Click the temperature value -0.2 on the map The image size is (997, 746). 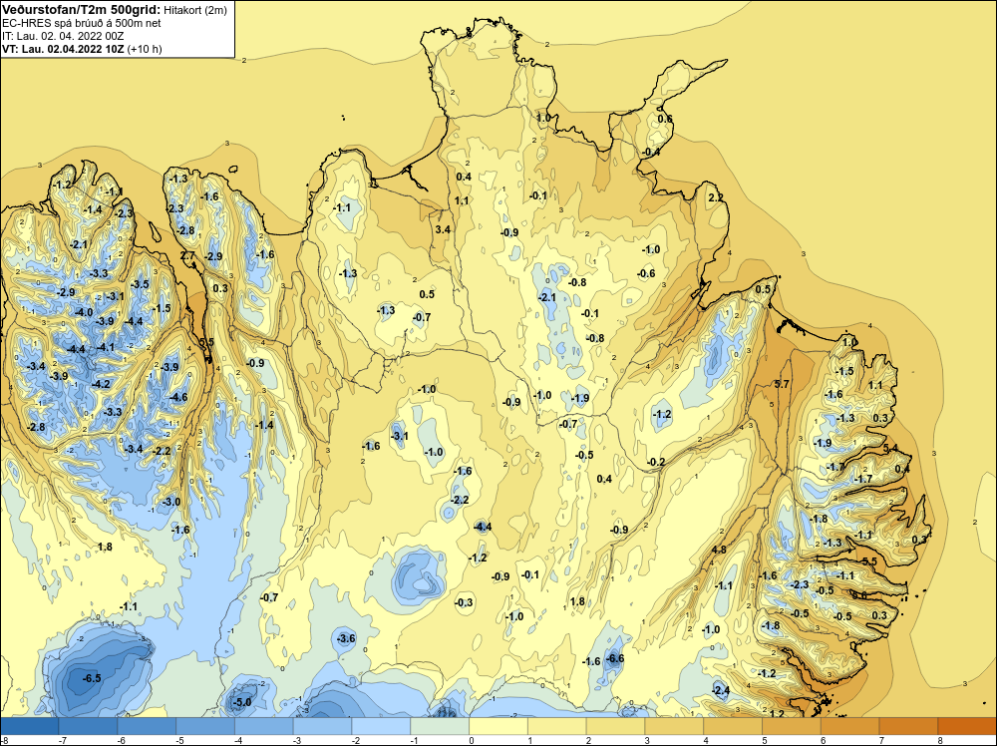click(x=656, y=462)
